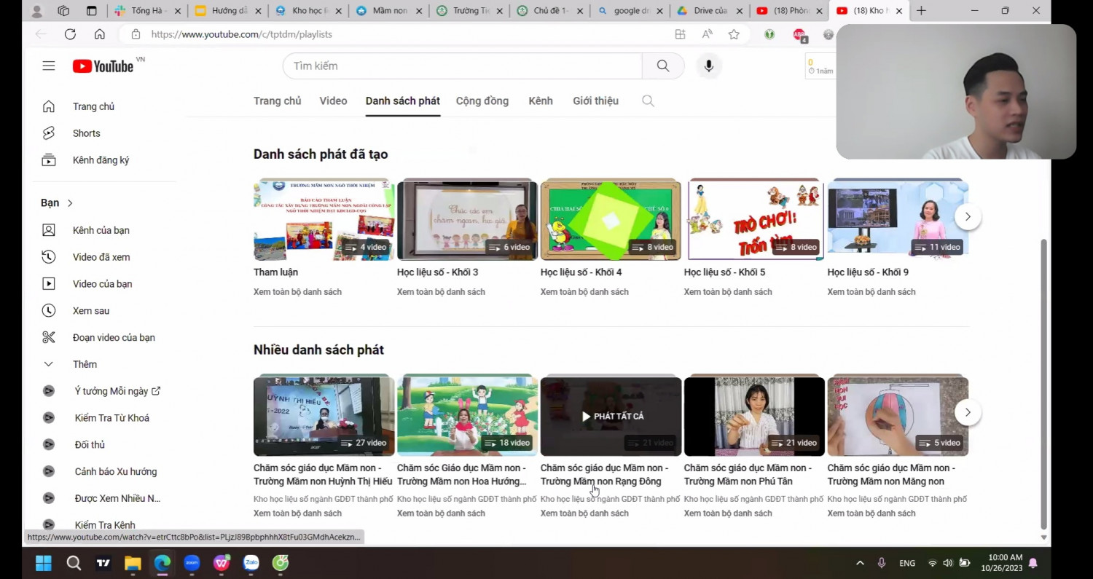The height and width of the screenshot is (579, 1093).
Task: Play all of Trường Mầm non Rạng Đông
Action: (611, 416)
